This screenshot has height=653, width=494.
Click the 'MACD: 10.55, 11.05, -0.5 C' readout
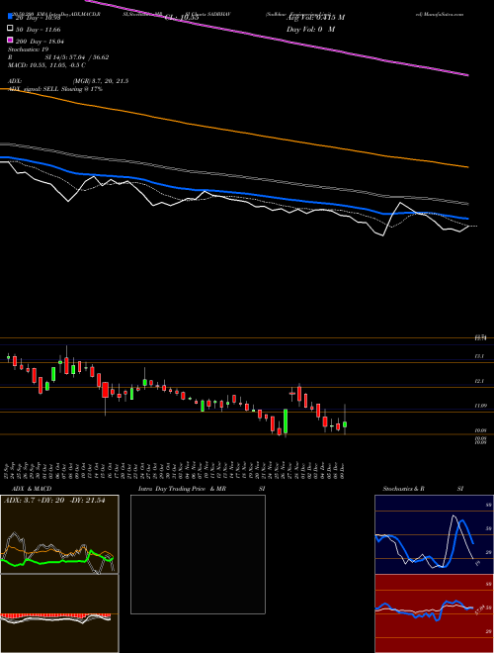tap(46, 65)
